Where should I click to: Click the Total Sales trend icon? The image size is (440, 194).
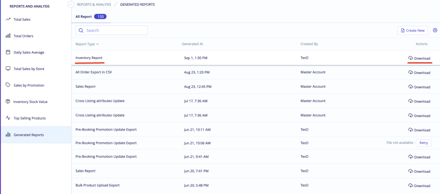click(x=8, y=19)
